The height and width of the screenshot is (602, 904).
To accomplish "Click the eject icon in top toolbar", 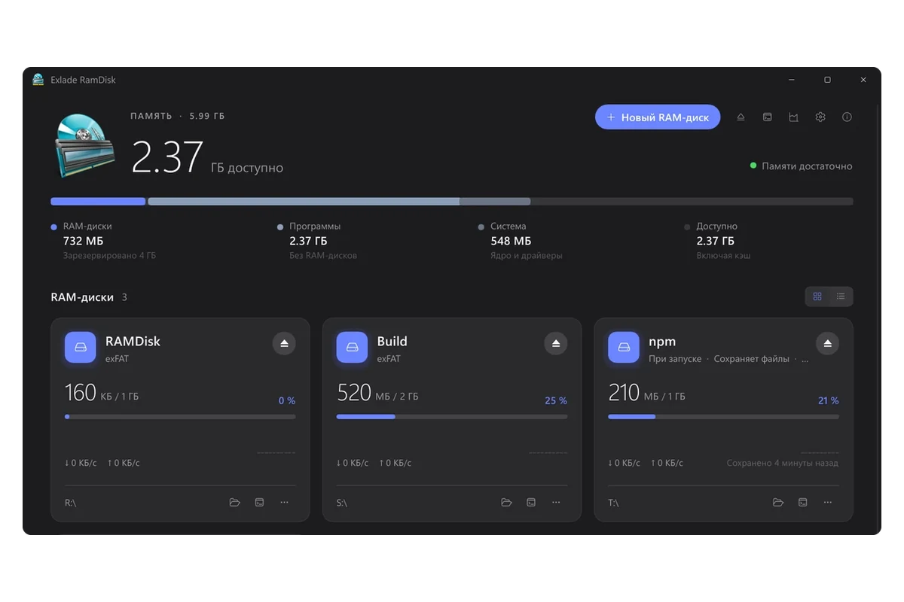I will [x=741, y=117].
